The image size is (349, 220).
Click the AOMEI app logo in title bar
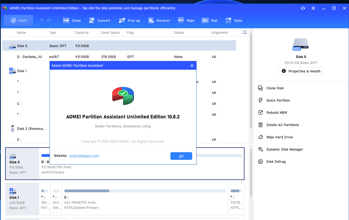(5, 8)
